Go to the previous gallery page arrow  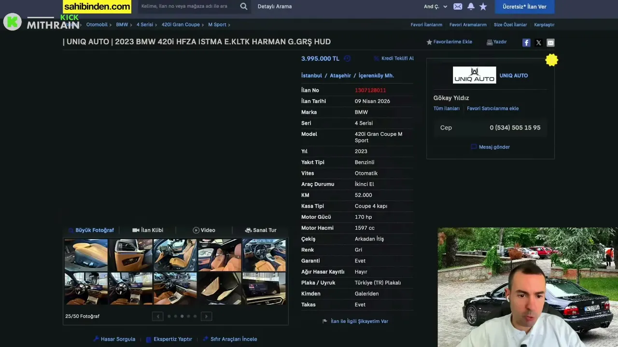pos(157,316)
